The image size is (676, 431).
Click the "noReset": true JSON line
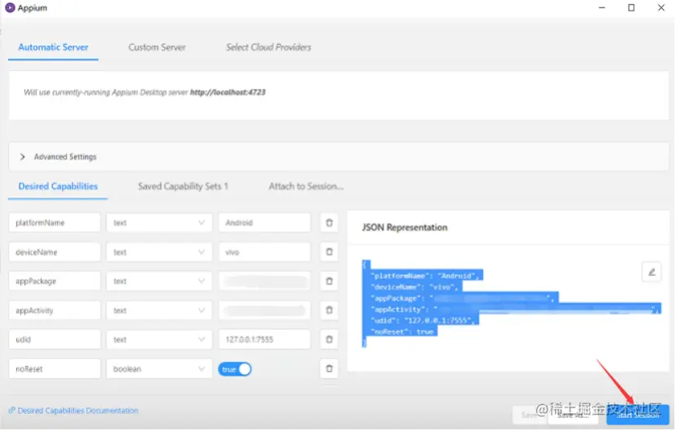[x=403, y=333]
